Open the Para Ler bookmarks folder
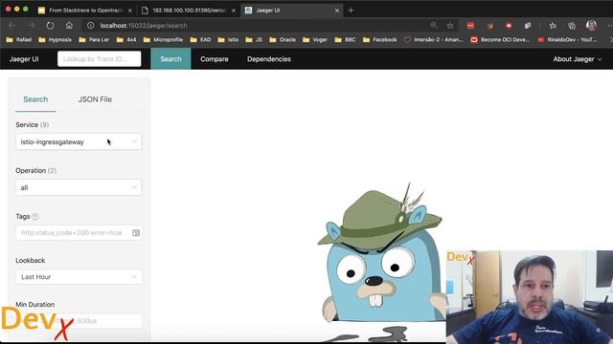 point(94,39)
